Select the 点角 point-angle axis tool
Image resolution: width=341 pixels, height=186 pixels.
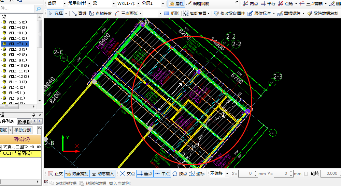pos(285,3)
